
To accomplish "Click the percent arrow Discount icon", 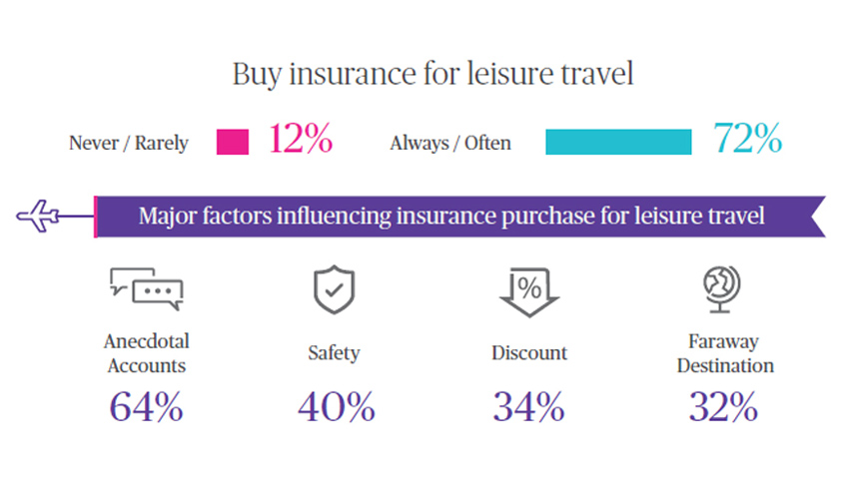I will pos(528,290).
